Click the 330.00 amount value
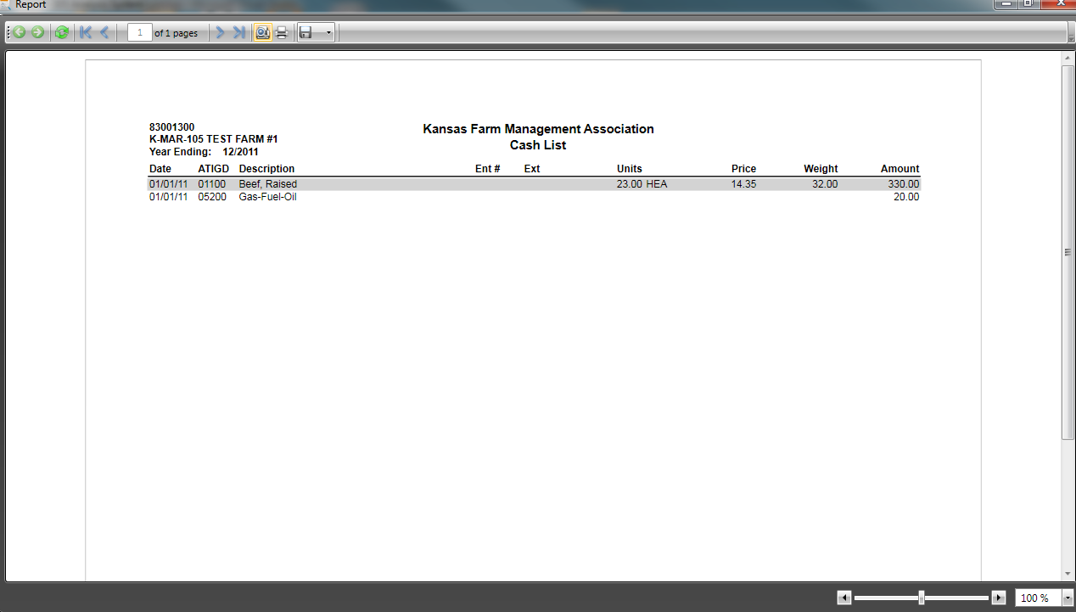Image resolution: width=1076 pixels, height=612 pixels. (903, 183)
